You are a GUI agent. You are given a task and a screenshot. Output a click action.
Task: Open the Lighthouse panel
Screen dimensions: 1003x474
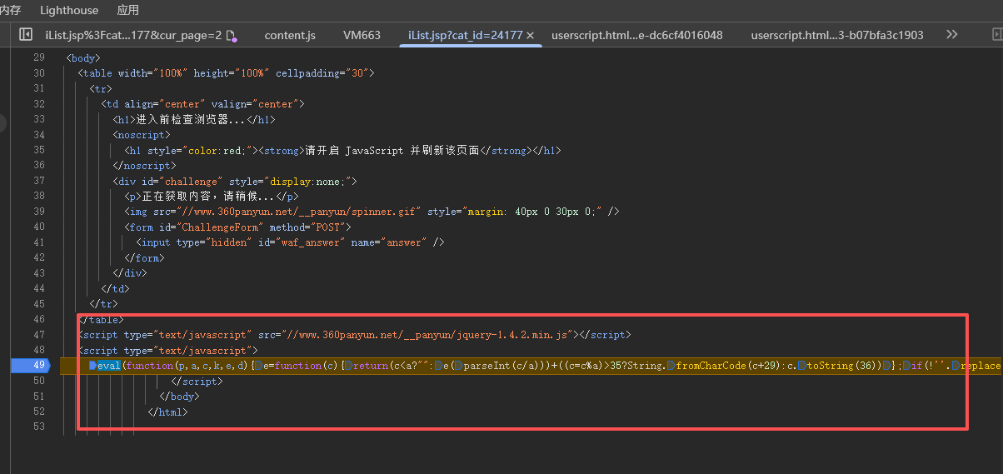[69, 10]
